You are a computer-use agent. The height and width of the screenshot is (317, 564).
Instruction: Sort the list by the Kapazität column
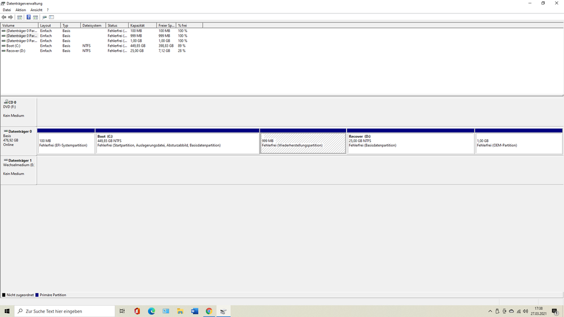pos(142,25)
